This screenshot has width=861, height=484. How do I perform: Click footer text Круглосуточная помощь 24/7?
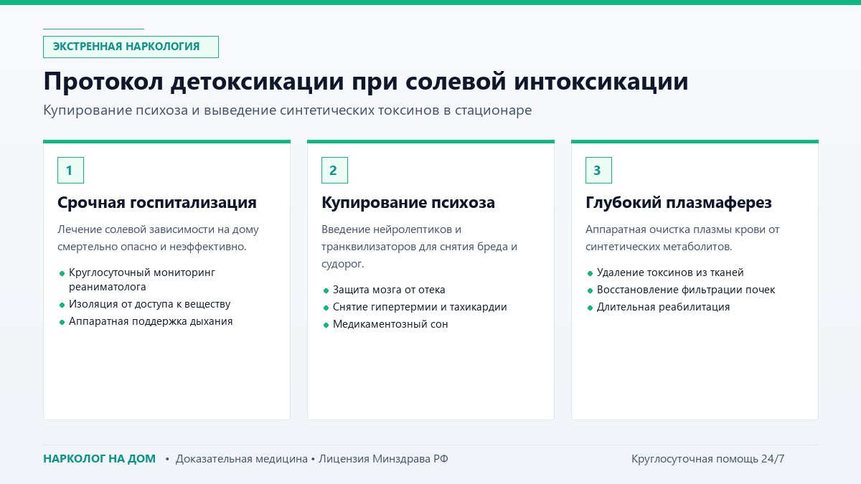pyautogui.click(x=707, y=459)
